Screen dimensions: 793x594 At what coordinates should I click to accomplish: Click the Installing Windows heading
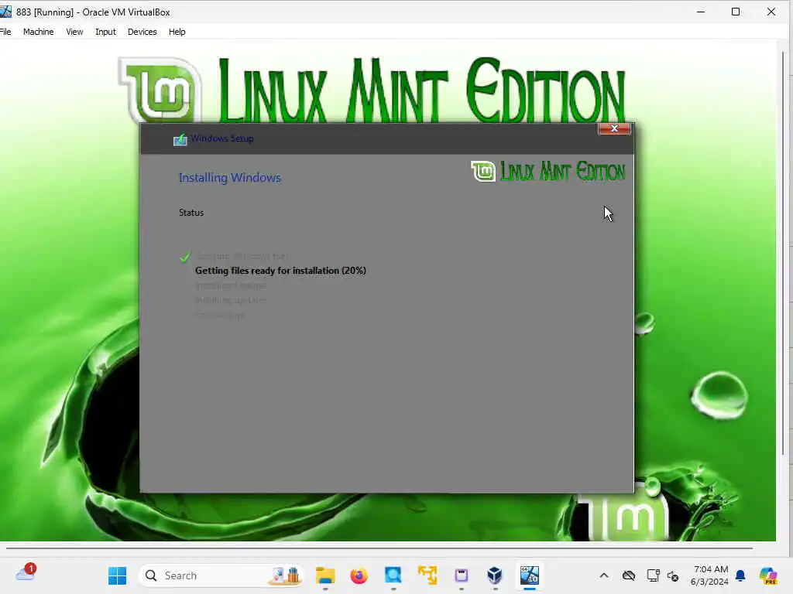(229, 178)
